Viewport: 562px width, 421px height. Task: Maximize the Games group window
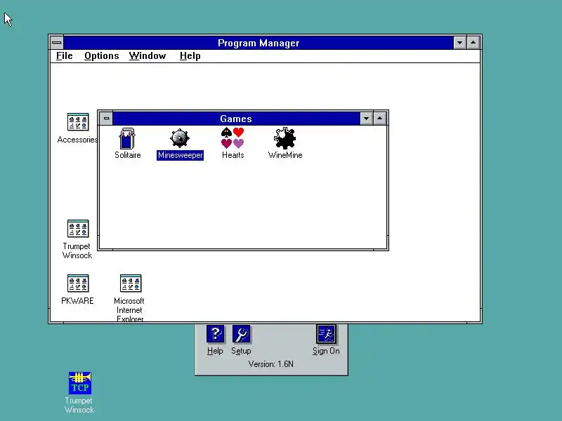379,118
